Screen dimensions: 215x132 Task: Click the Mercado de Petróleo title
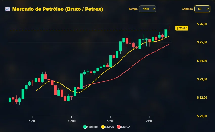click(x=58, y=9)
